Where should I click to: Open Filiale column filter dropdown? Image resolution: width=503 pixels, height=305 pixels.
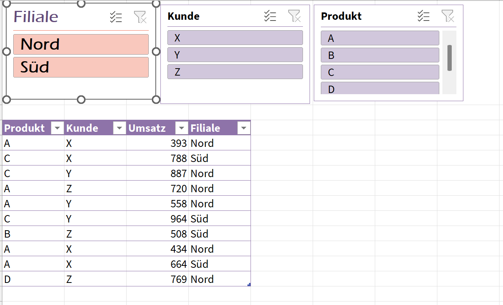[x=244, y=128]
